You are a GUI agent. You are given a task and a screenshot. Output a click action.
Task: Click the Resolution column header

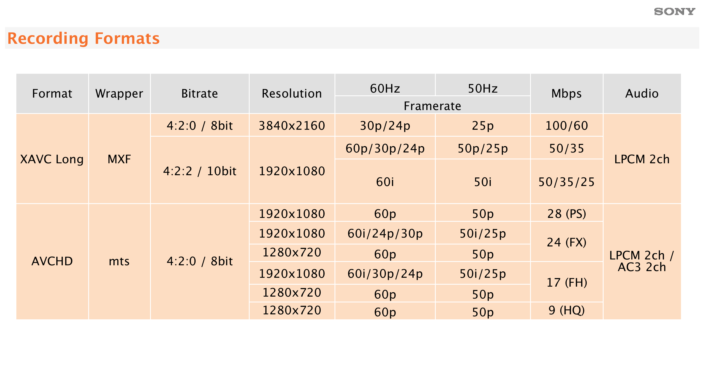[x=292, y=94]
